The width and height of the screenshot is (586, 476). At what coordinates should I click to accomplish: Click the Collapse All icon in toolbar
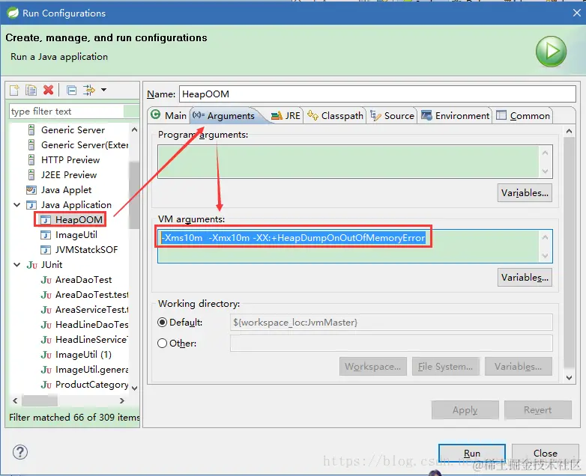[71, 90]
